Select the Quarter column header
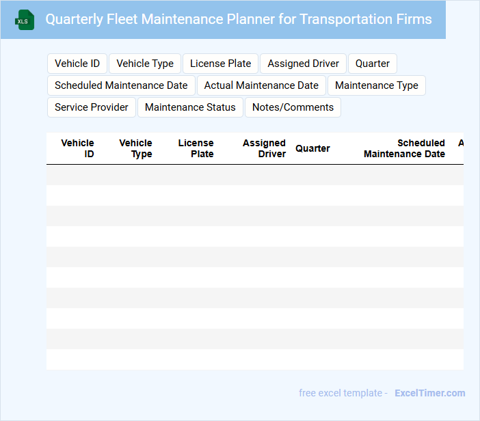The width and height of the screenshot is (480, 421). 312,148
